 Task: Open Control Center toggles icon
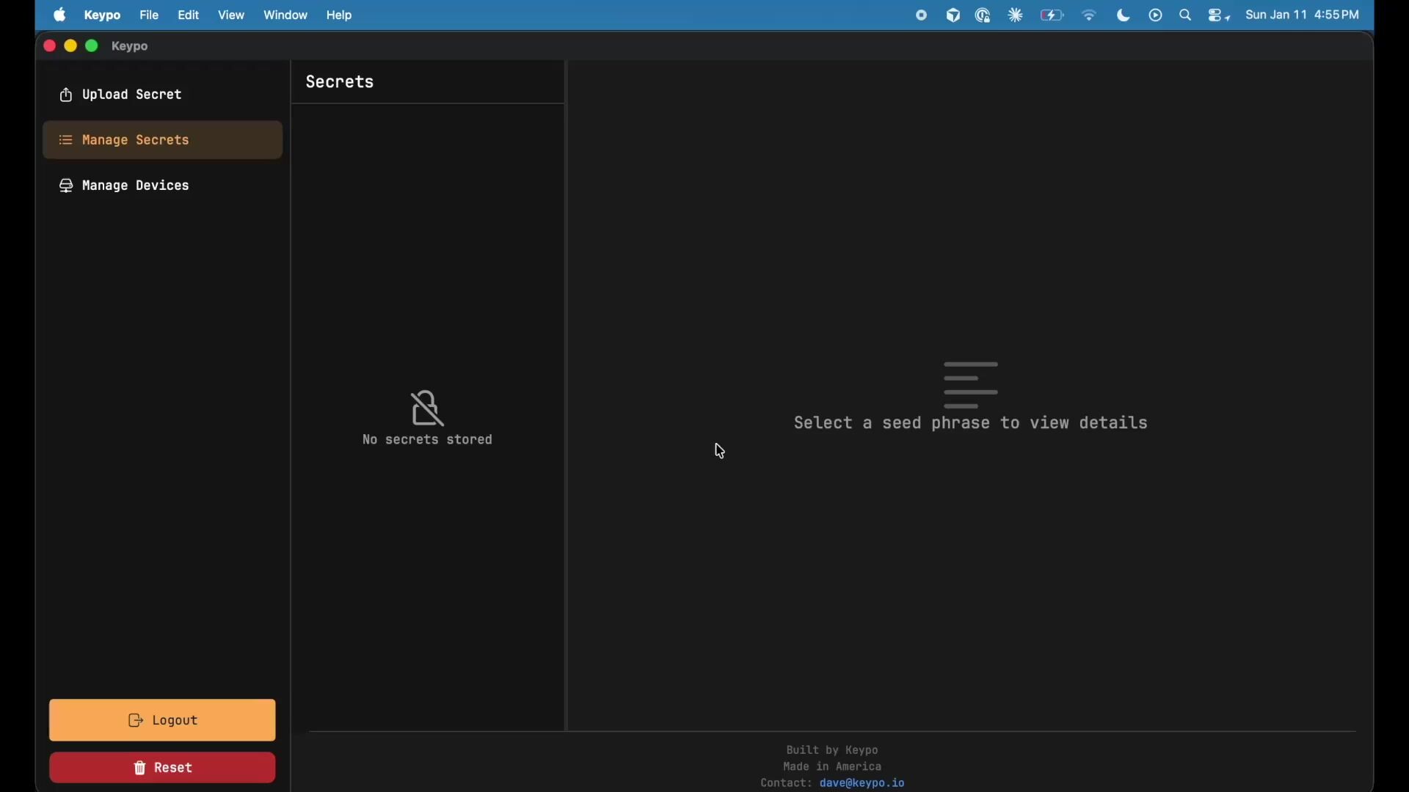tap(1219, 15)
